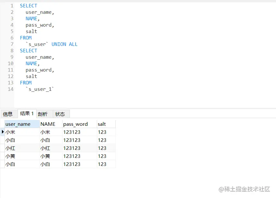This screenshot has width=276, height=198.
Task: Show the 状态 tab
Action: [x=60, y=114]
